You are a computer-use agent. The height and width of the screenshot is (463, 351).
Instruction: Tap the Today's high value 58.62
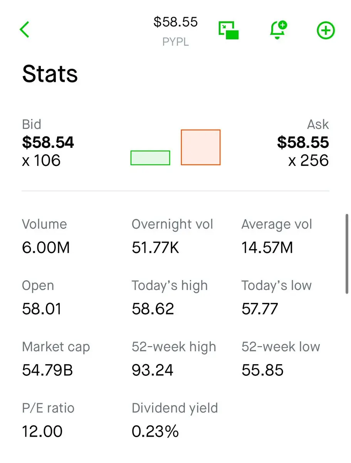153,309
